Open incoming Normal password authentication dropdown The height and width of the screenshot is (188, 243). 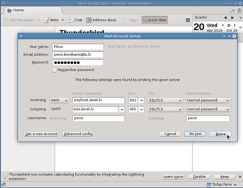click(208, 100)
